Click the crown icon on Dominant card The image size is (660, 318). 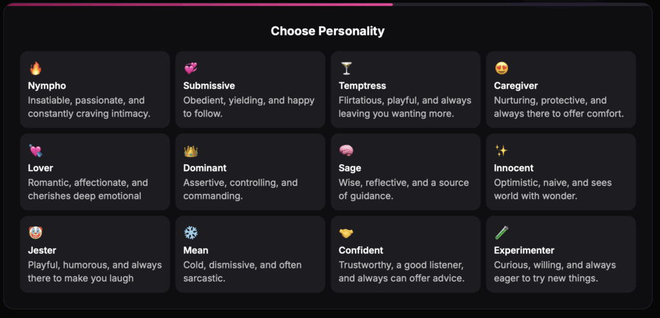pos(191,151)
